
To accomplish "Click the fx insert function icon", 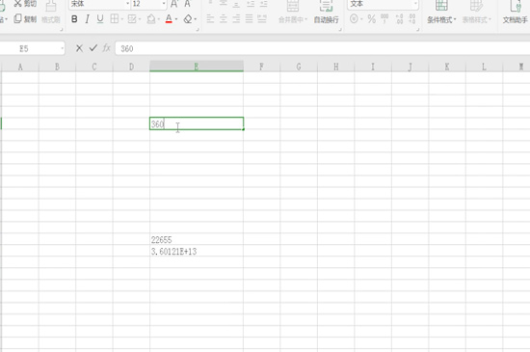I will tap(106, 48).
